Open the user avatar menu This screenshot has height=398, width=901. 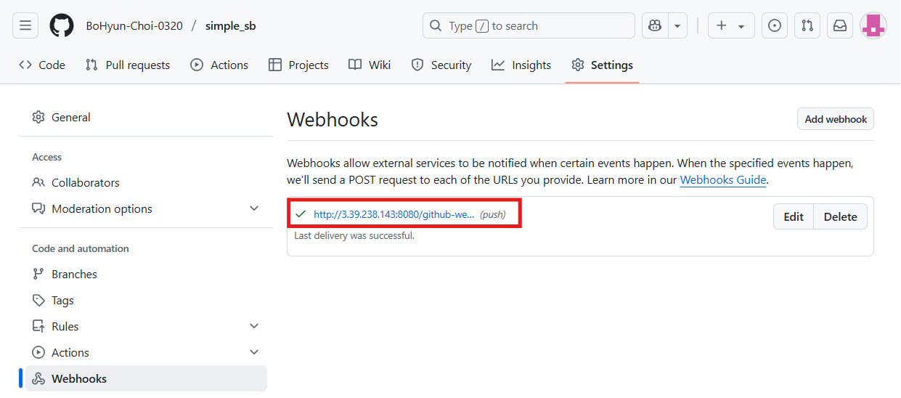[x=873, y=25]
